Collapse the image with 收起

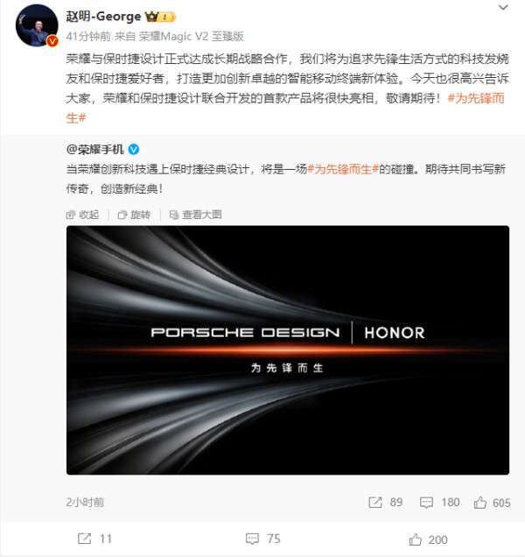coord(82,215)
